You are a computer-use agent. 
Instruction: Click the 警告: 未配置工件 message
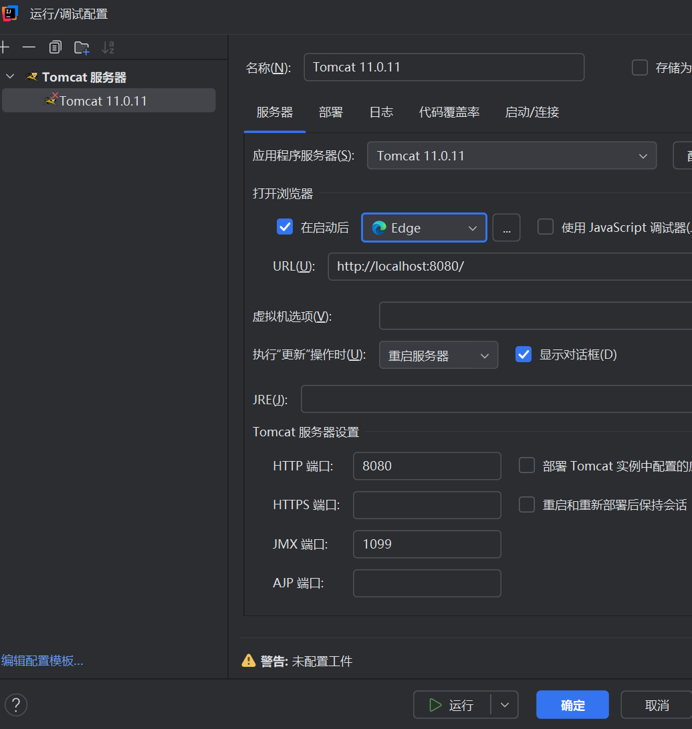[x=306, y=661]
